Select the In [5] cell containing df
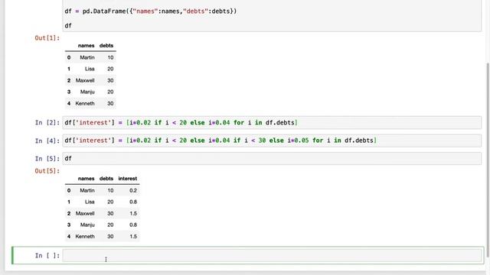This screenshot has height=275, width=490. point(272,158)
